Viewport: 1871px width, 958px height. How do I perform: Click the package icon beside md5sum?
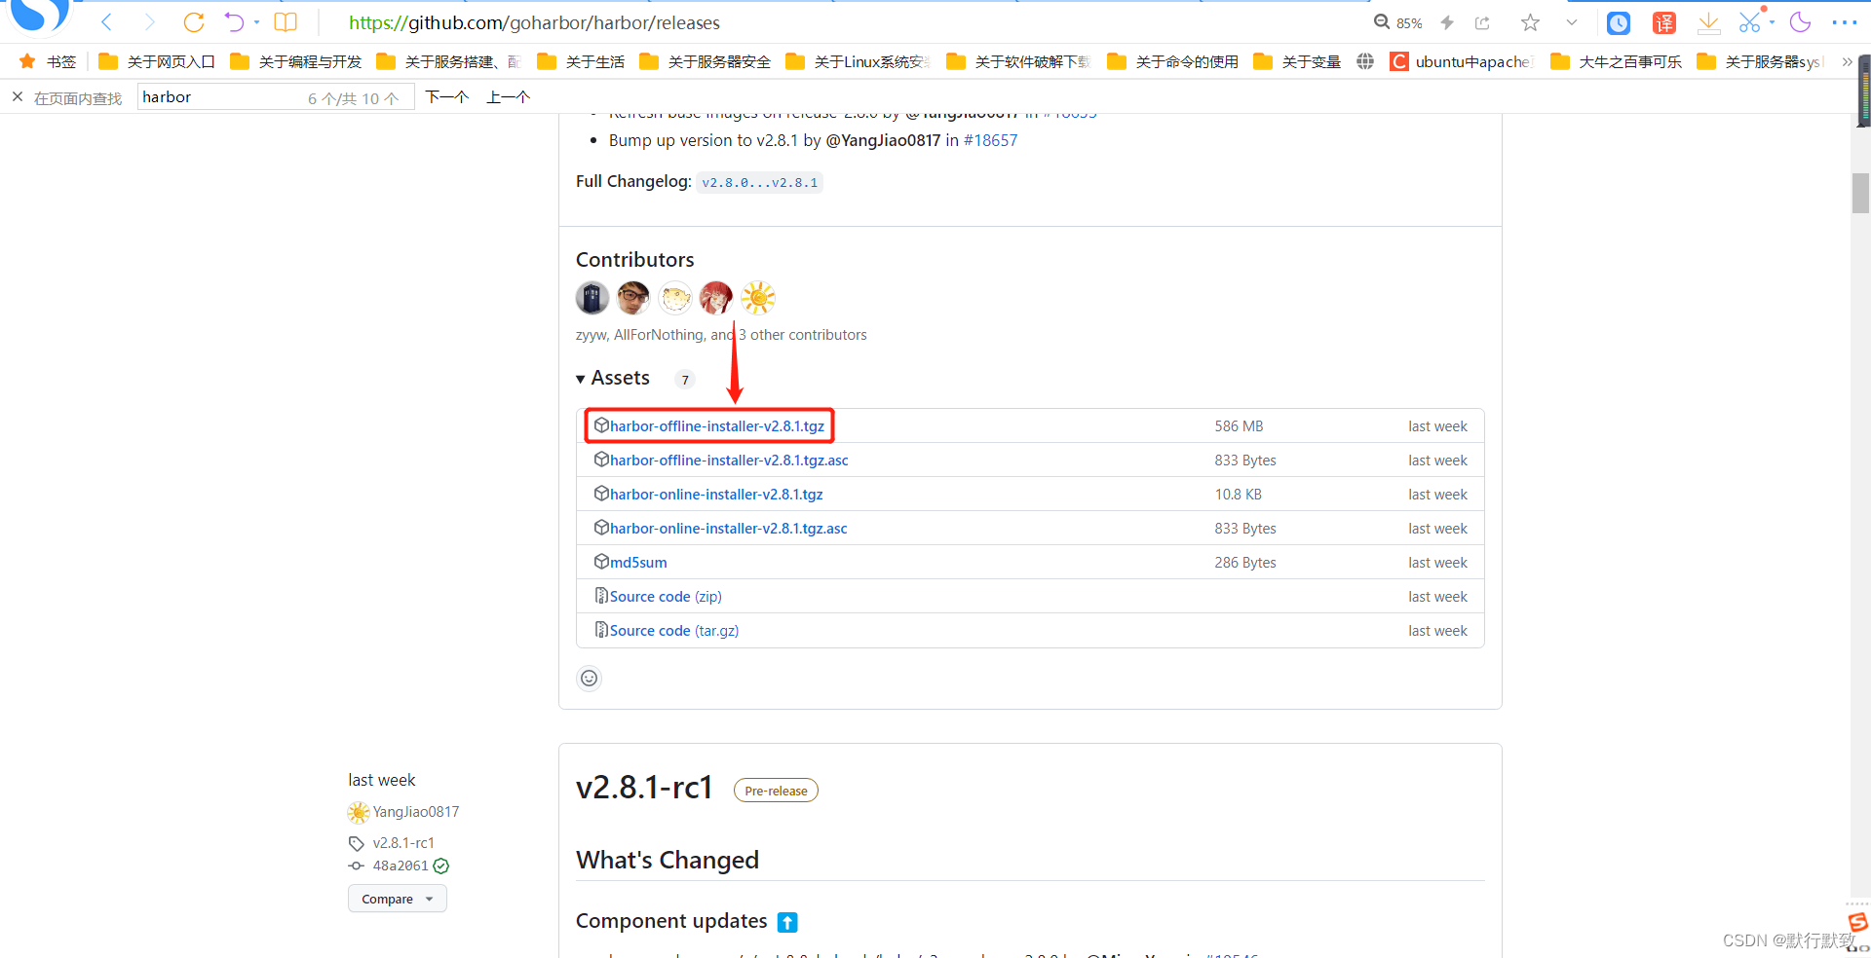pos(601,562)
